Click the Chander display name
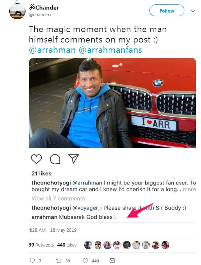Screen dimensions: 201x265 pyautogui.click(x=44, y=7)
